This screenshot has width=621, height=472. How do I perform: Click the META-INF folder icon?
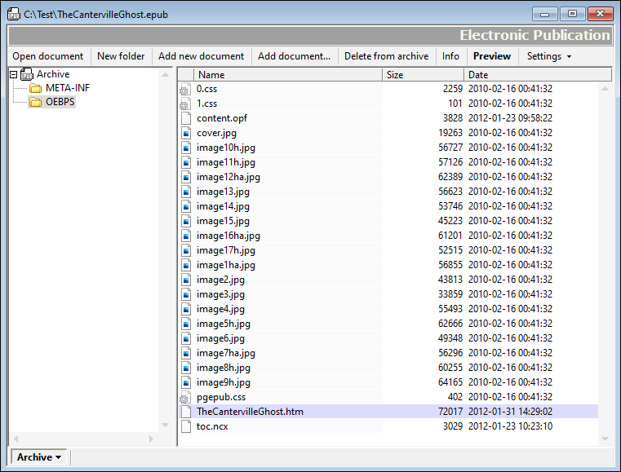[36, 88]
